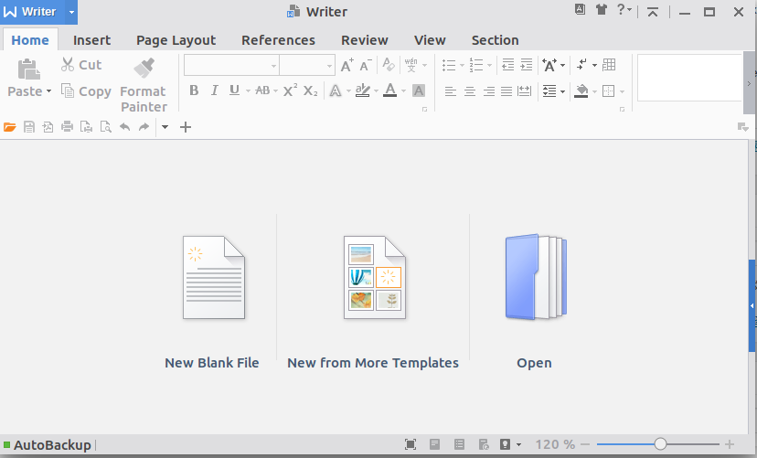Toggle Strikethrough AB button
This screenshot has height=458, width=757.
262,91
